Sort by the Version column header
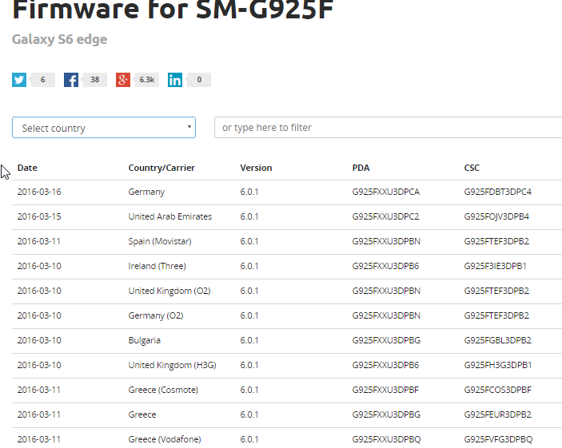562x448 pixels. pyautogui.click(x=256, y=168)
